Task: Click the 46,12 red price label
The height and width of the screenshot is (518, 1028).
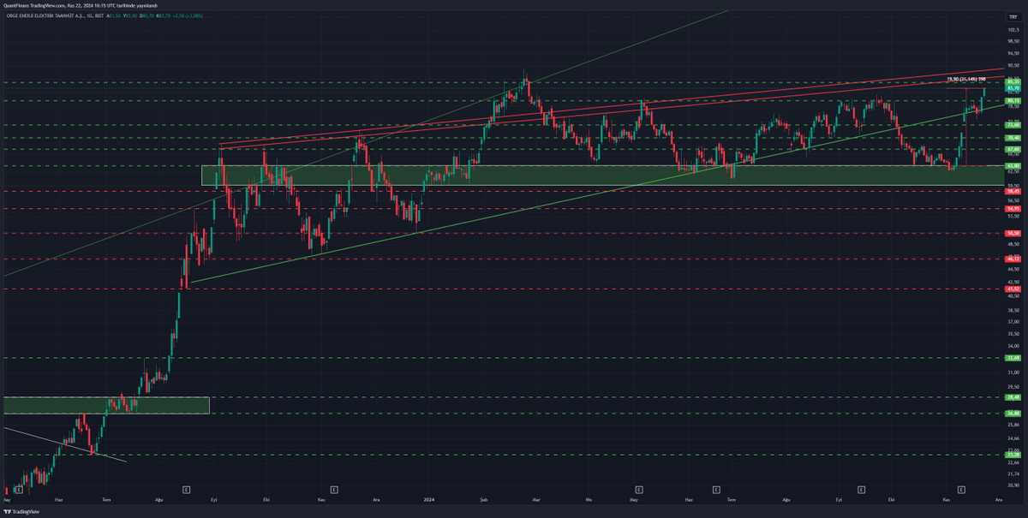Action: (1013, 259)
